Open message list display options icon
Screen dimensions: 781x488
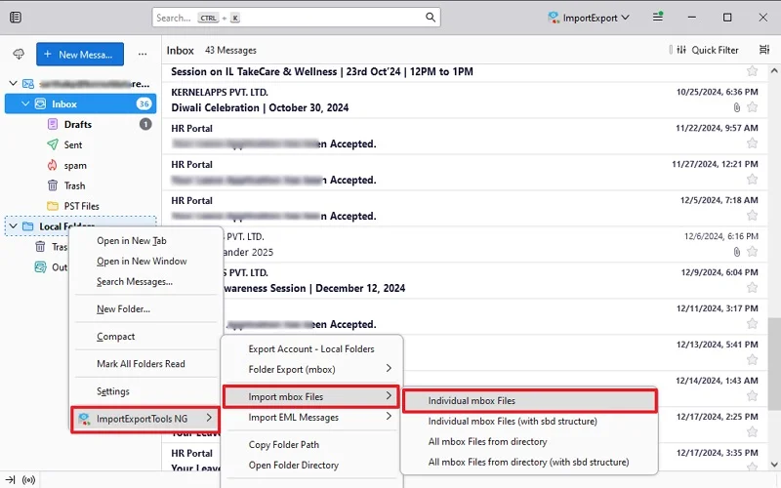coord(764,50)
